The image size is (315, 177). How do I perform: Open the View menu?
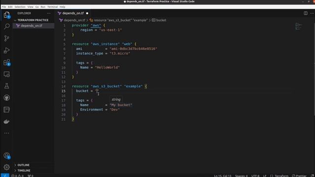coord(31,7)
